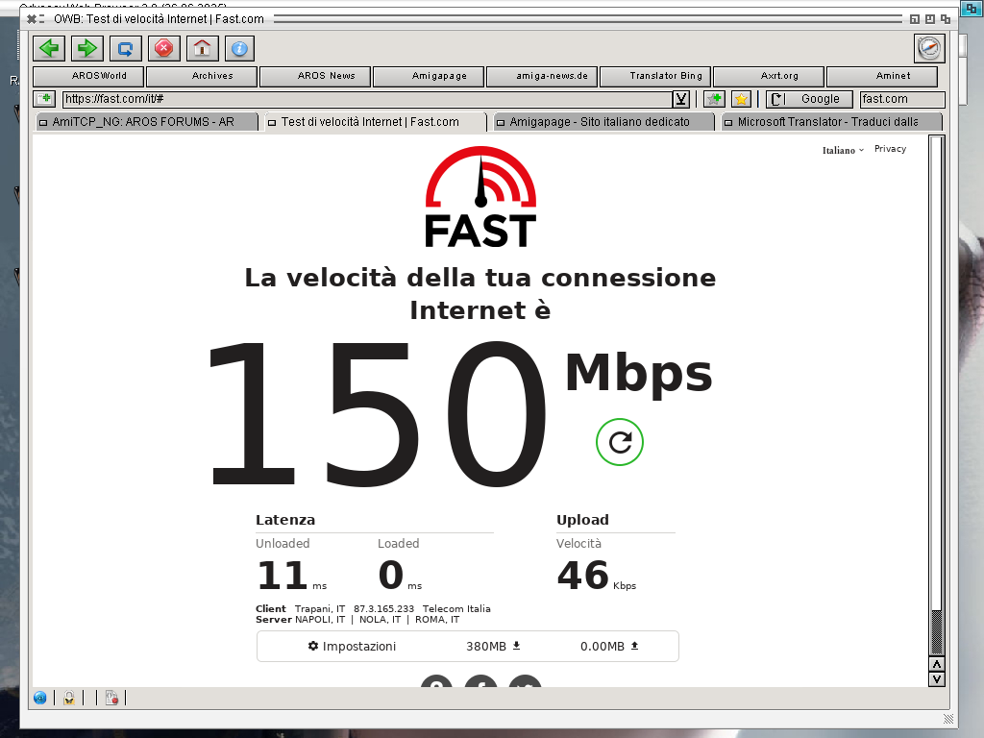Click the scrollbar up arrow
This screenshot has width=984, height=738.
pos(936,665)
